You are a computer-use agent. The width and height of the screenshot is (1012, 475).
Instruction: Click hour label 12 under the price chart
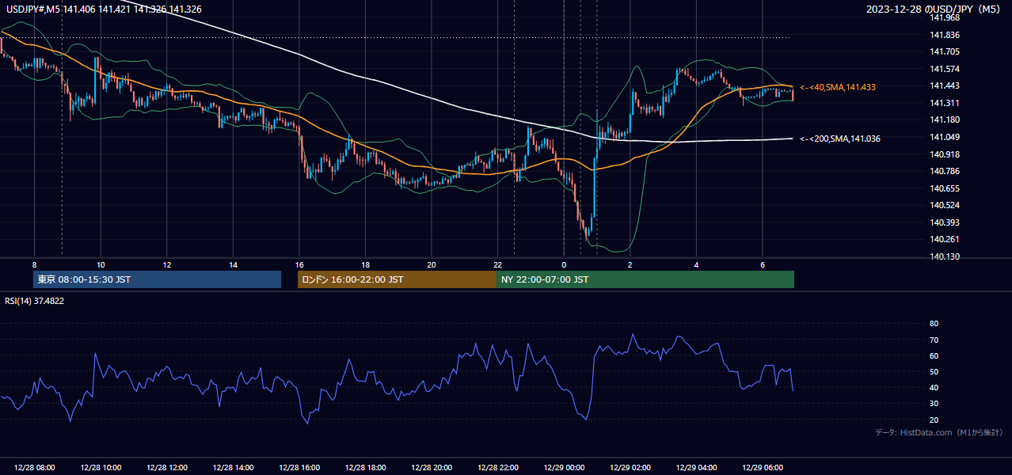[166, 264]
